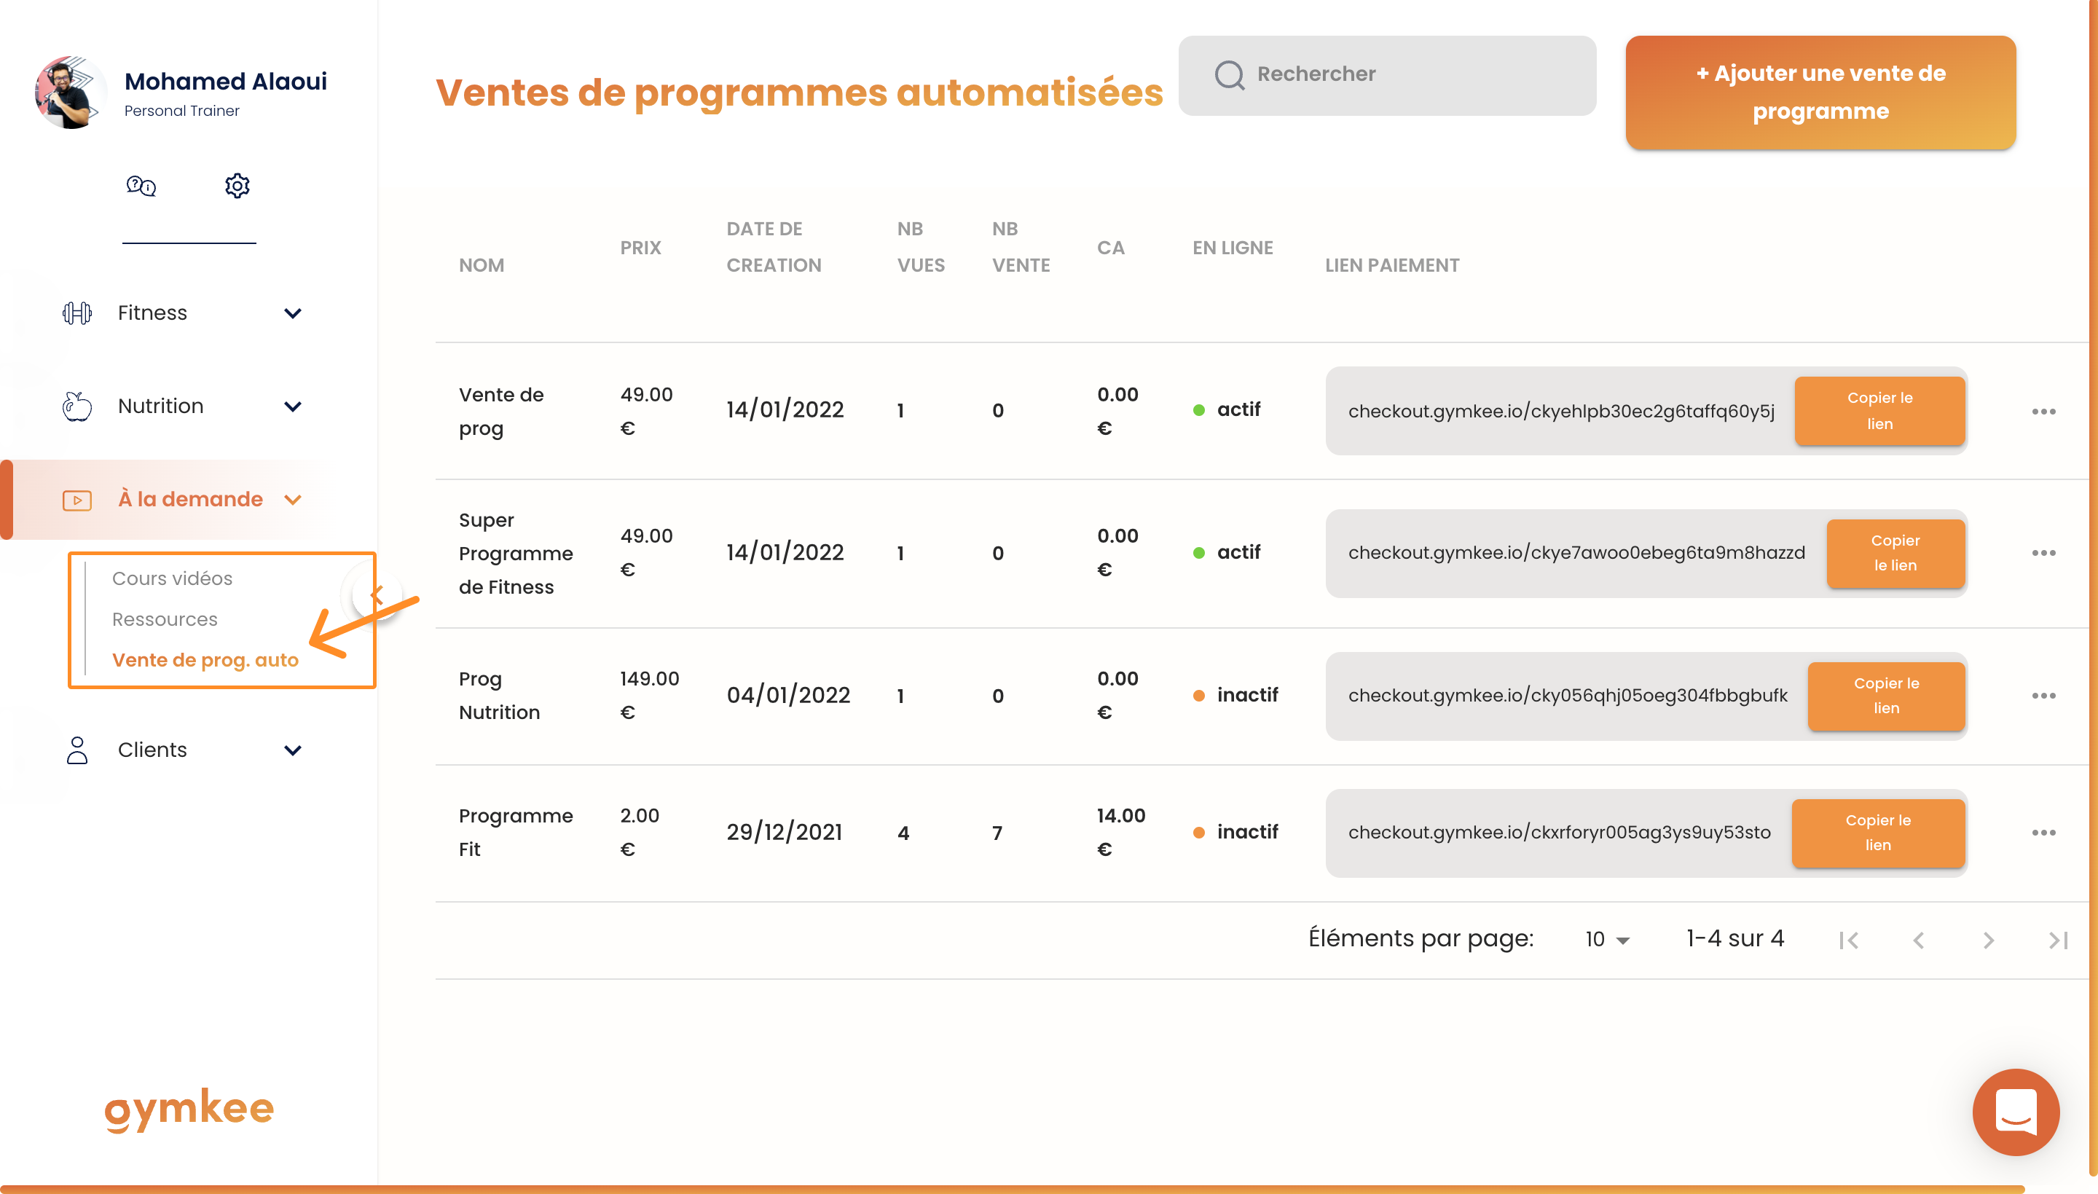Click the Clients person icon
Screen dimensions: 2098x1194
[x=77, y=750]
